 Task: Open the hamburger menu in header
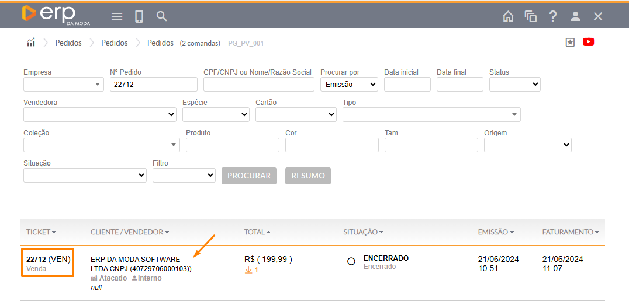coord(117,16)
